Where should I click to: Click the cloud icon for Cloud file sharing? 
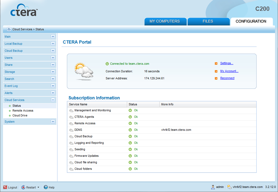(x=71, y=162)
